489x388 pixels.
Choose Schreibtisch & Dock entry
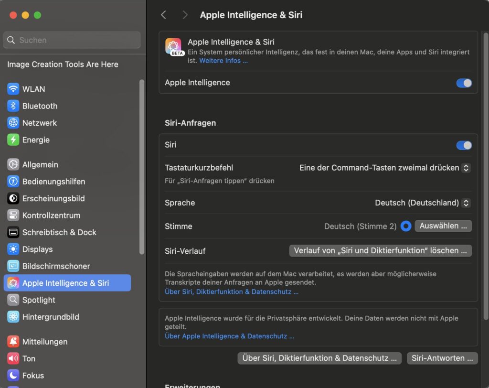coord(59,232)
